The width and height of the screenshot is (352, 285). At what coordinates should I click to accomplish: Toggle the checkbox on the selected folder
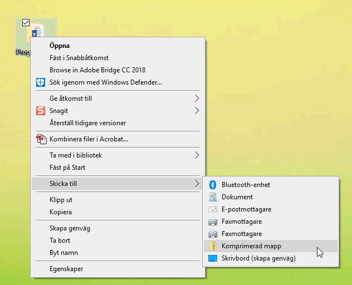(x=25, y=23)
